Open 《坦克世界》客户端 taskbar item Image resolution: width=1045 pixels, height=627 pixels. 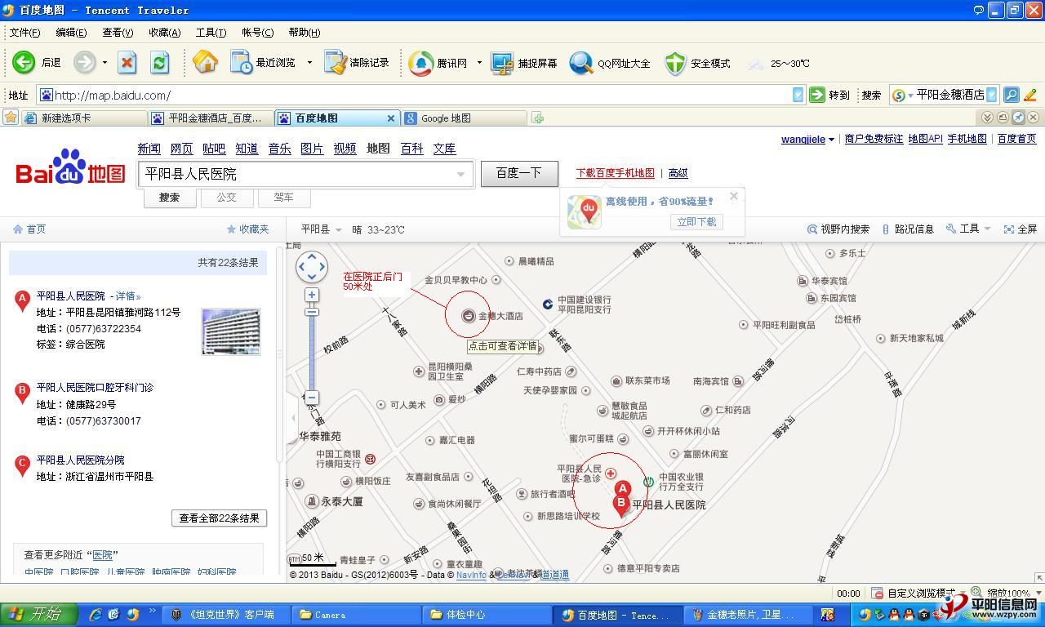pos(227,615)
